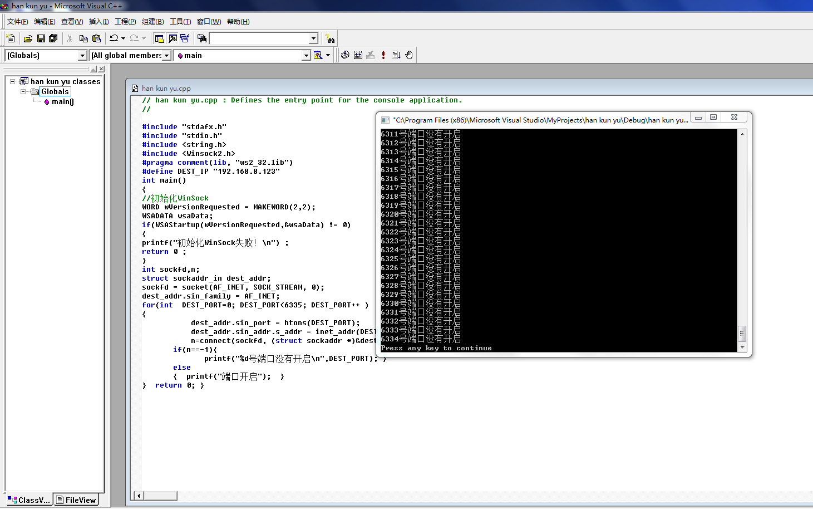Insert a breakpoint with the hand icon
This screenshot has width=813, height=509.
pos(409,55)
